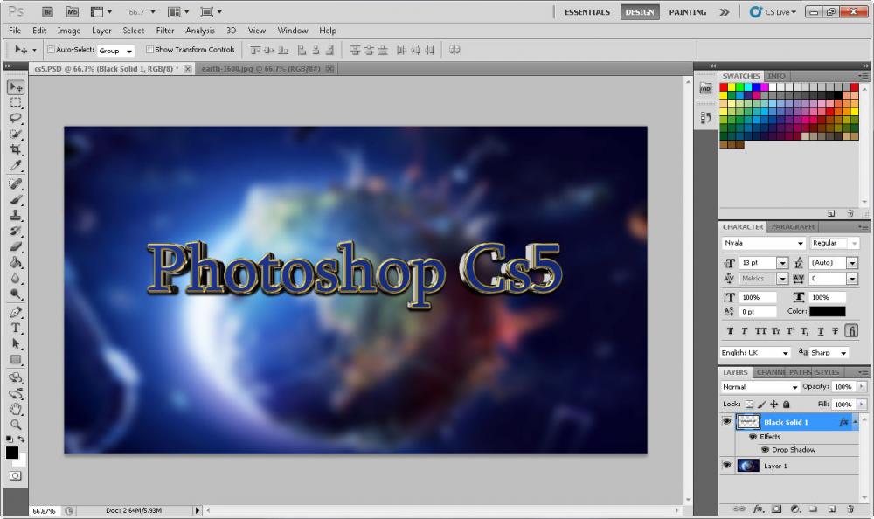Enable Show Transform Controls checkbox
Viewport: 874px width, 519px height.
pos(149,50)
